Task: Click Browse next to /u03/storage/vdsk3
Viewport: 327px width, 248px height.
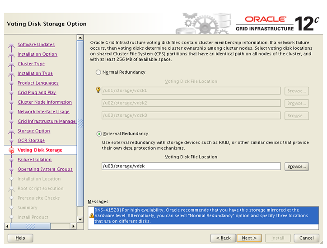Action: click(297, 116)
